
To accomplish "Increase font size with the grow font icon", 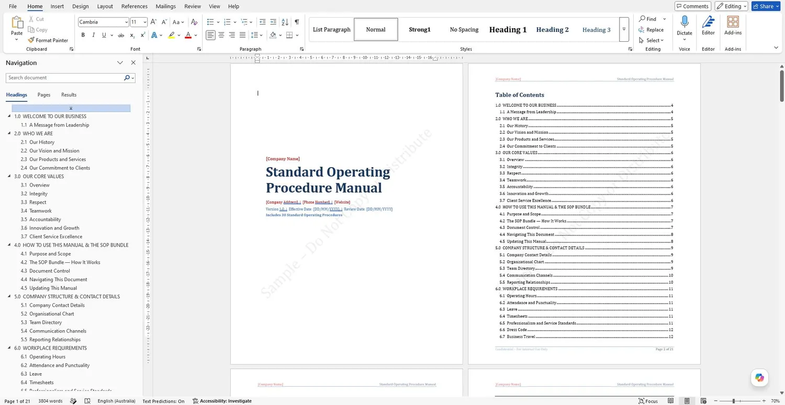I will 153,22.
